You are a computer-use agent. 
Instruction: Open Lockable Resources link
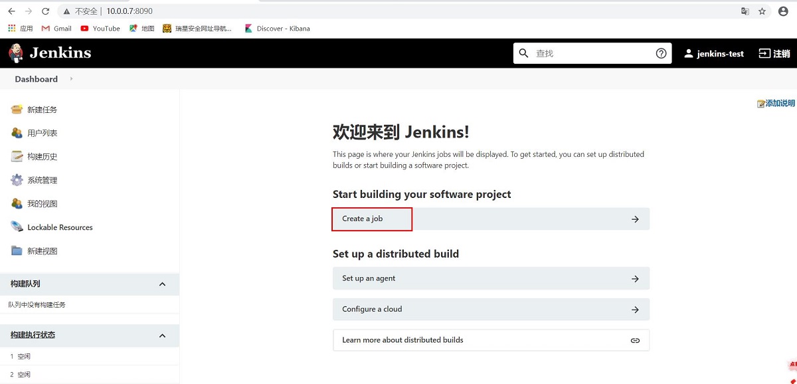pos(60,227)
